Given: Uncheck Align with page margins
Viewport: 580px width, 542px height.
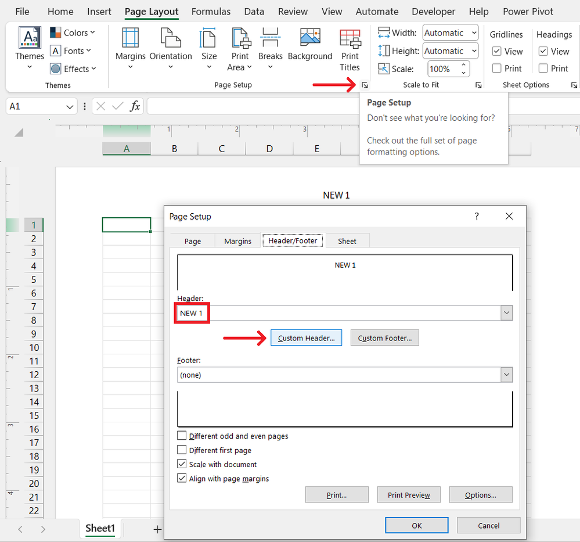Looking at the screenshot, I should [x=182, y=478].
